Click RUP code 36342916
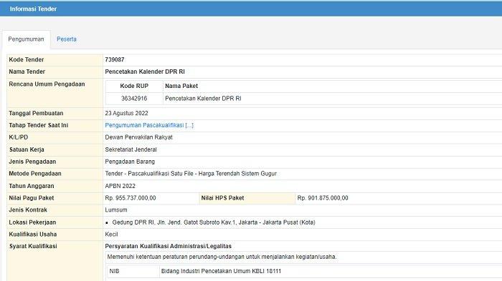Image resolution: width=502 pixels, height=281 pixels. (x=134, y=99)
